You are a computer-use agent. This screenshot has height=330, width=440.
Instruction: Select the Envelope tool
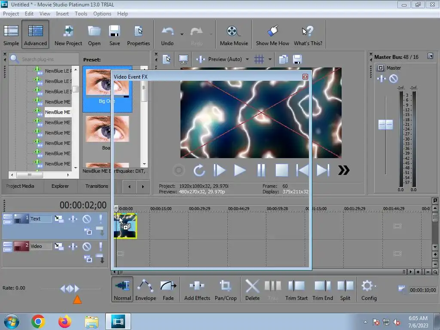click(146, 290)
